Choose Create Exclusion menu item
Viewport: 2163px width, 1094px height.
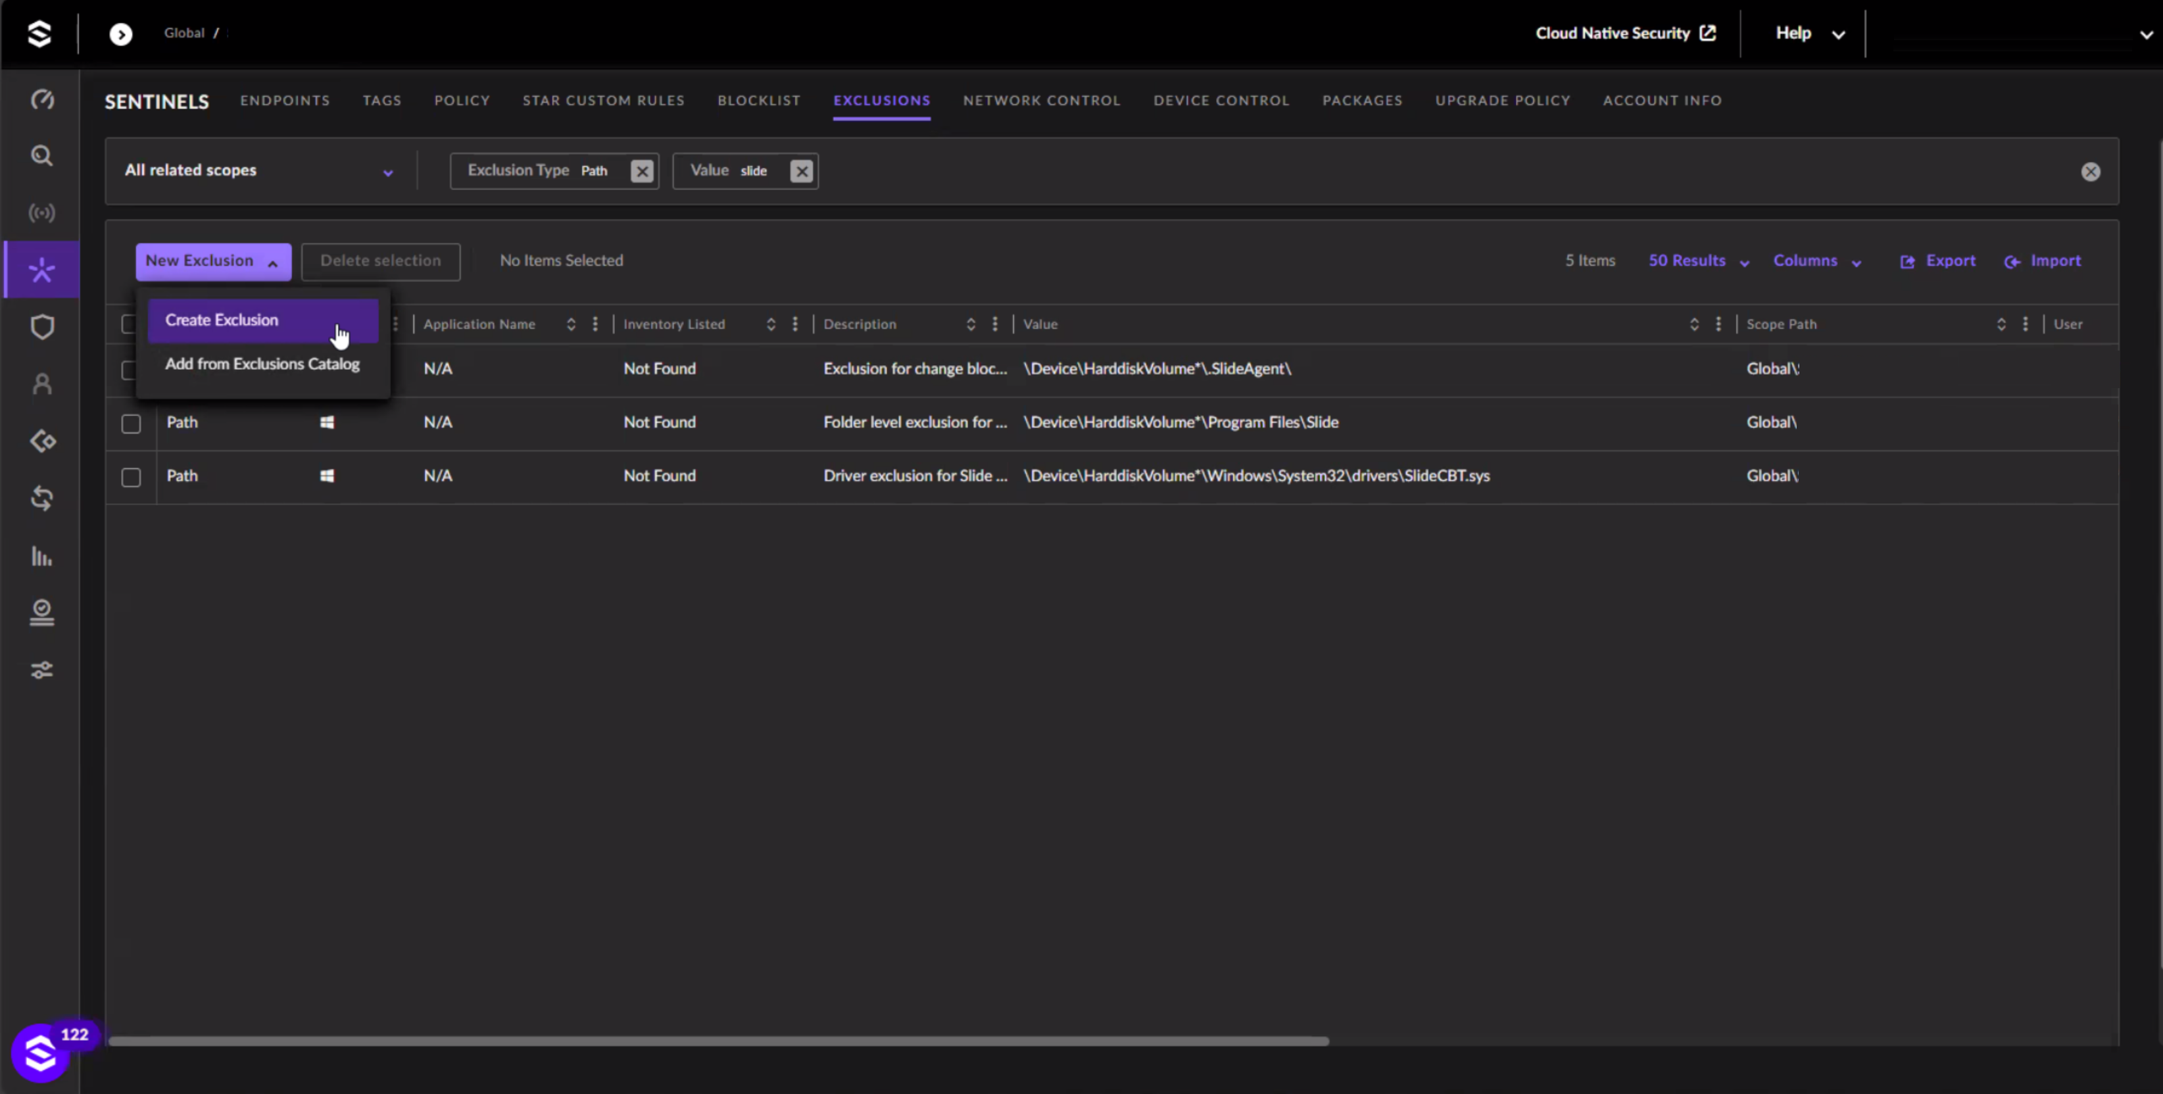[263, 320]
